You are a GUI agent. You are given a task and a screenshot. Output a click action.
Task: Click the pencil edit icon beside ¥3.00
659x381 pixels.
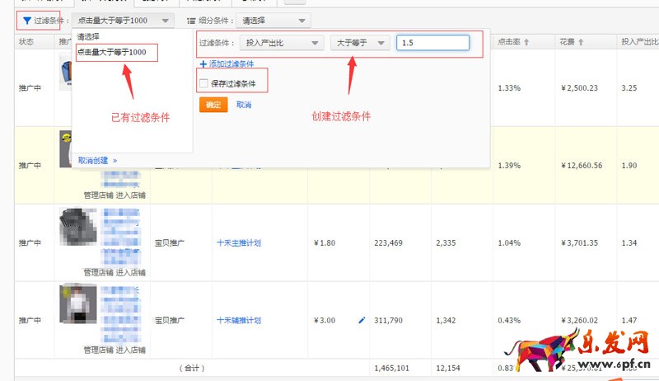point(361,320)
